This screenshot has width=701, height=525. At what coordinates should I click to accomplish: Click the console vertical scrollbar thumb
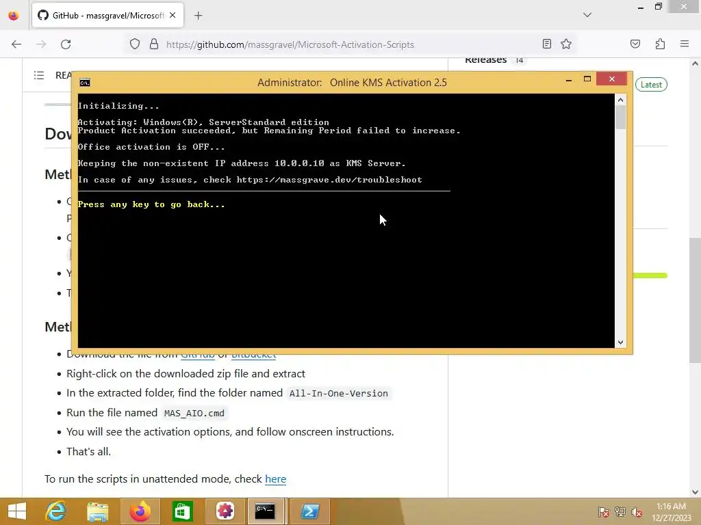[620, 118]
